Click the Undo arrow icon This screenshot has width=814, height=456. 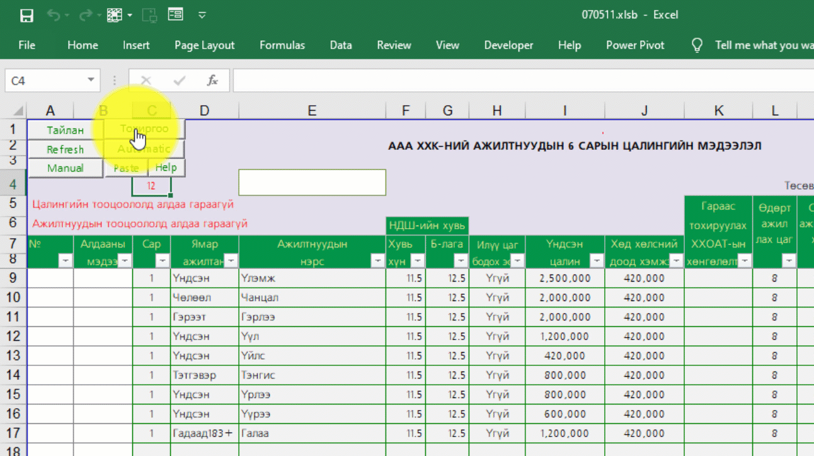point(54,15)
